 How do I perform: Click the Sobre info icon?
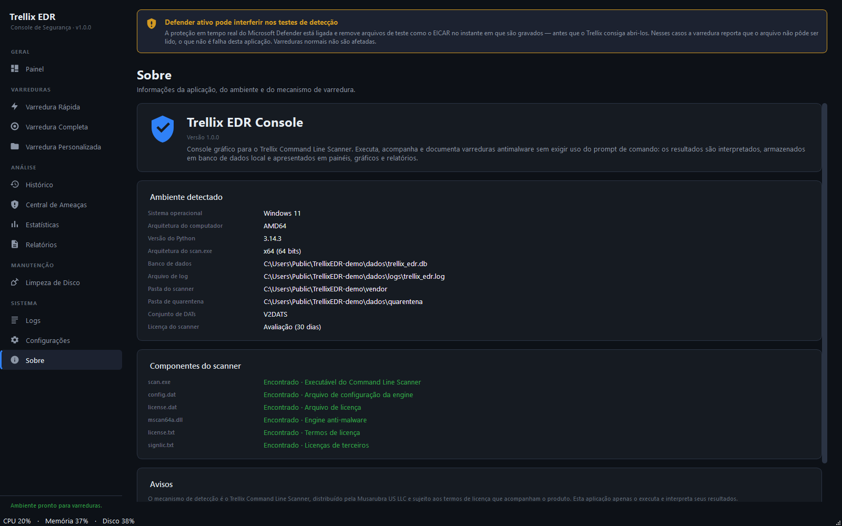click(15, 360)
